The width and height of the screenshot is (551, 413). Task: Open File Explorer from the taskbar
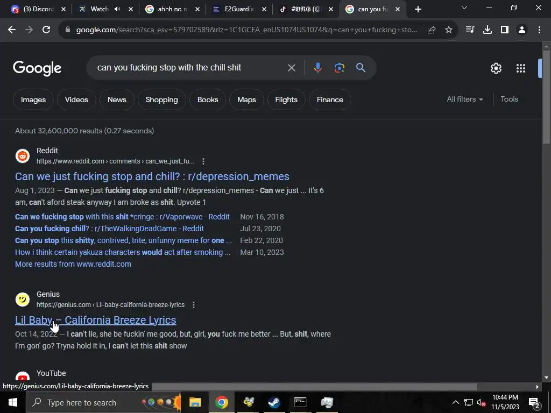point(195,402)
